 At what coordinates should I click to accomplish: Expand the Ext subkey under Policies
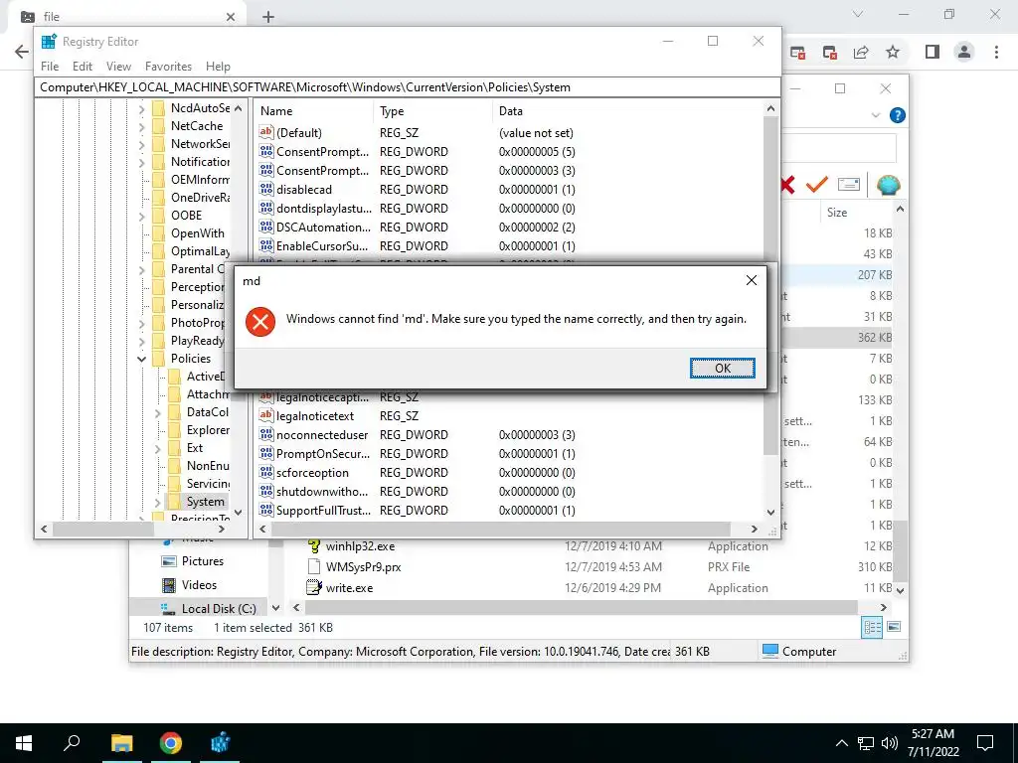[158, 448]
